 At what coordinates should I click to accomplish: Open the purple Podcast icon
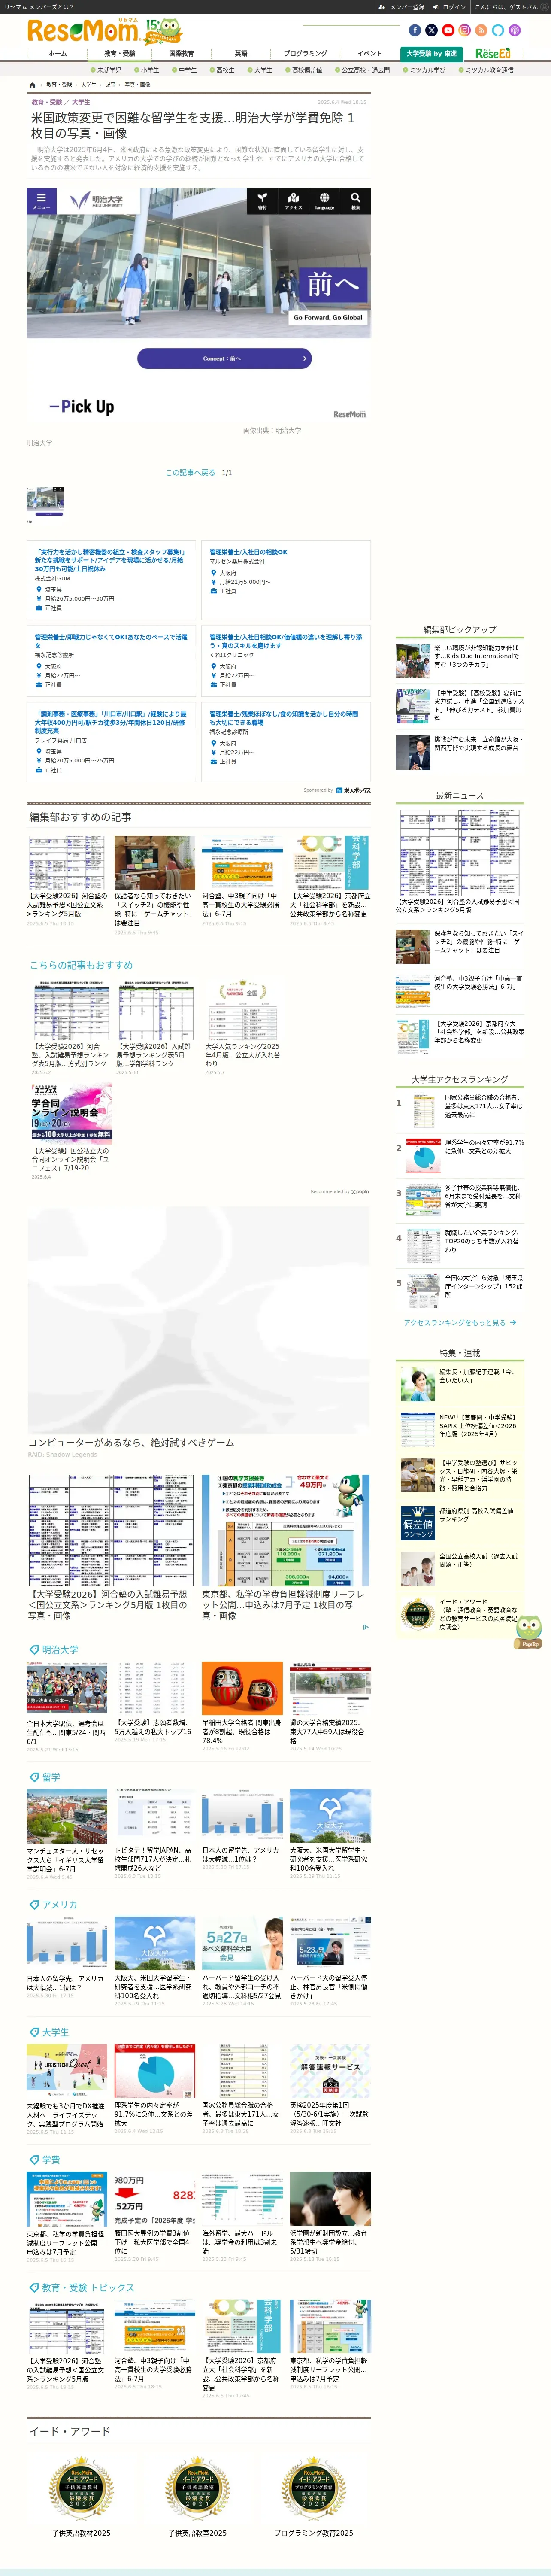point(514,30)
